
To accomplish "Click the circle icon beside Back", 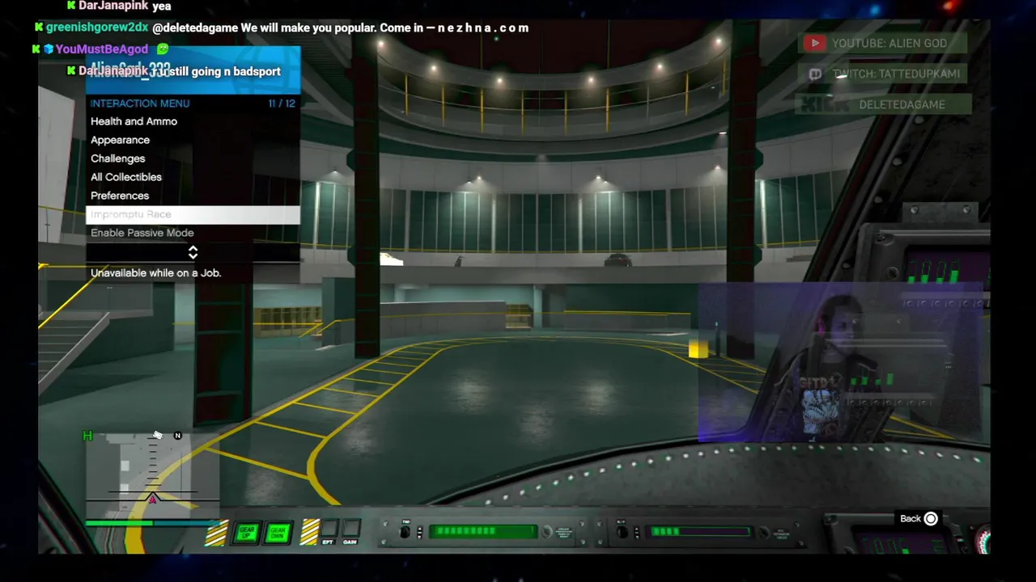I will (x=931, y=519).
